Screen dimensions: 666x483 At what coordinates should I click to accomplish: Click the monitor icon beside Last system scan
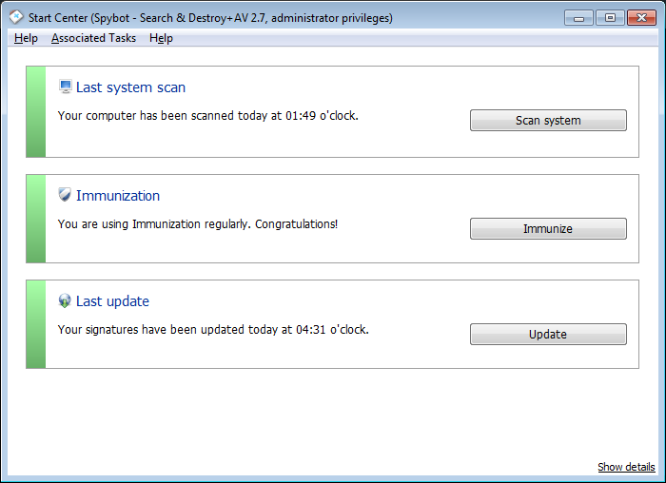(65, 87)
